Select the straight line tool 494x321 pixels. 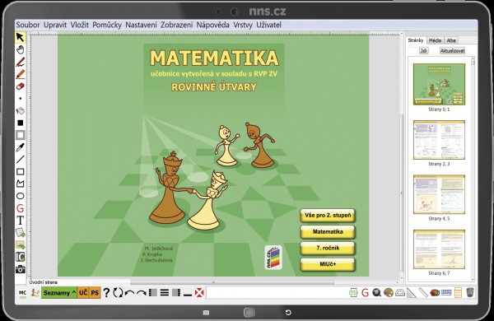tap(20, 160)
